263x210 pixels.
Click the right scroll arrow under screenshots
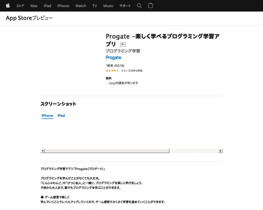[x=220, y=151]
